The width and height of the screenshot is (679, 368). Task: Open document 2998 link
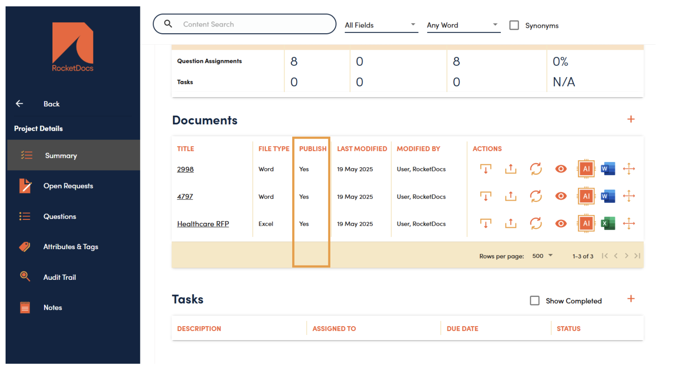point(185,169)
